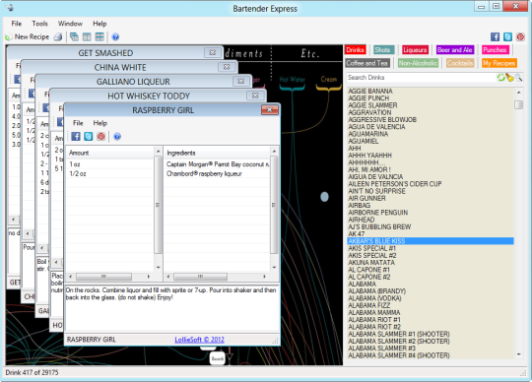Open the Tools menu

(39, 24)
